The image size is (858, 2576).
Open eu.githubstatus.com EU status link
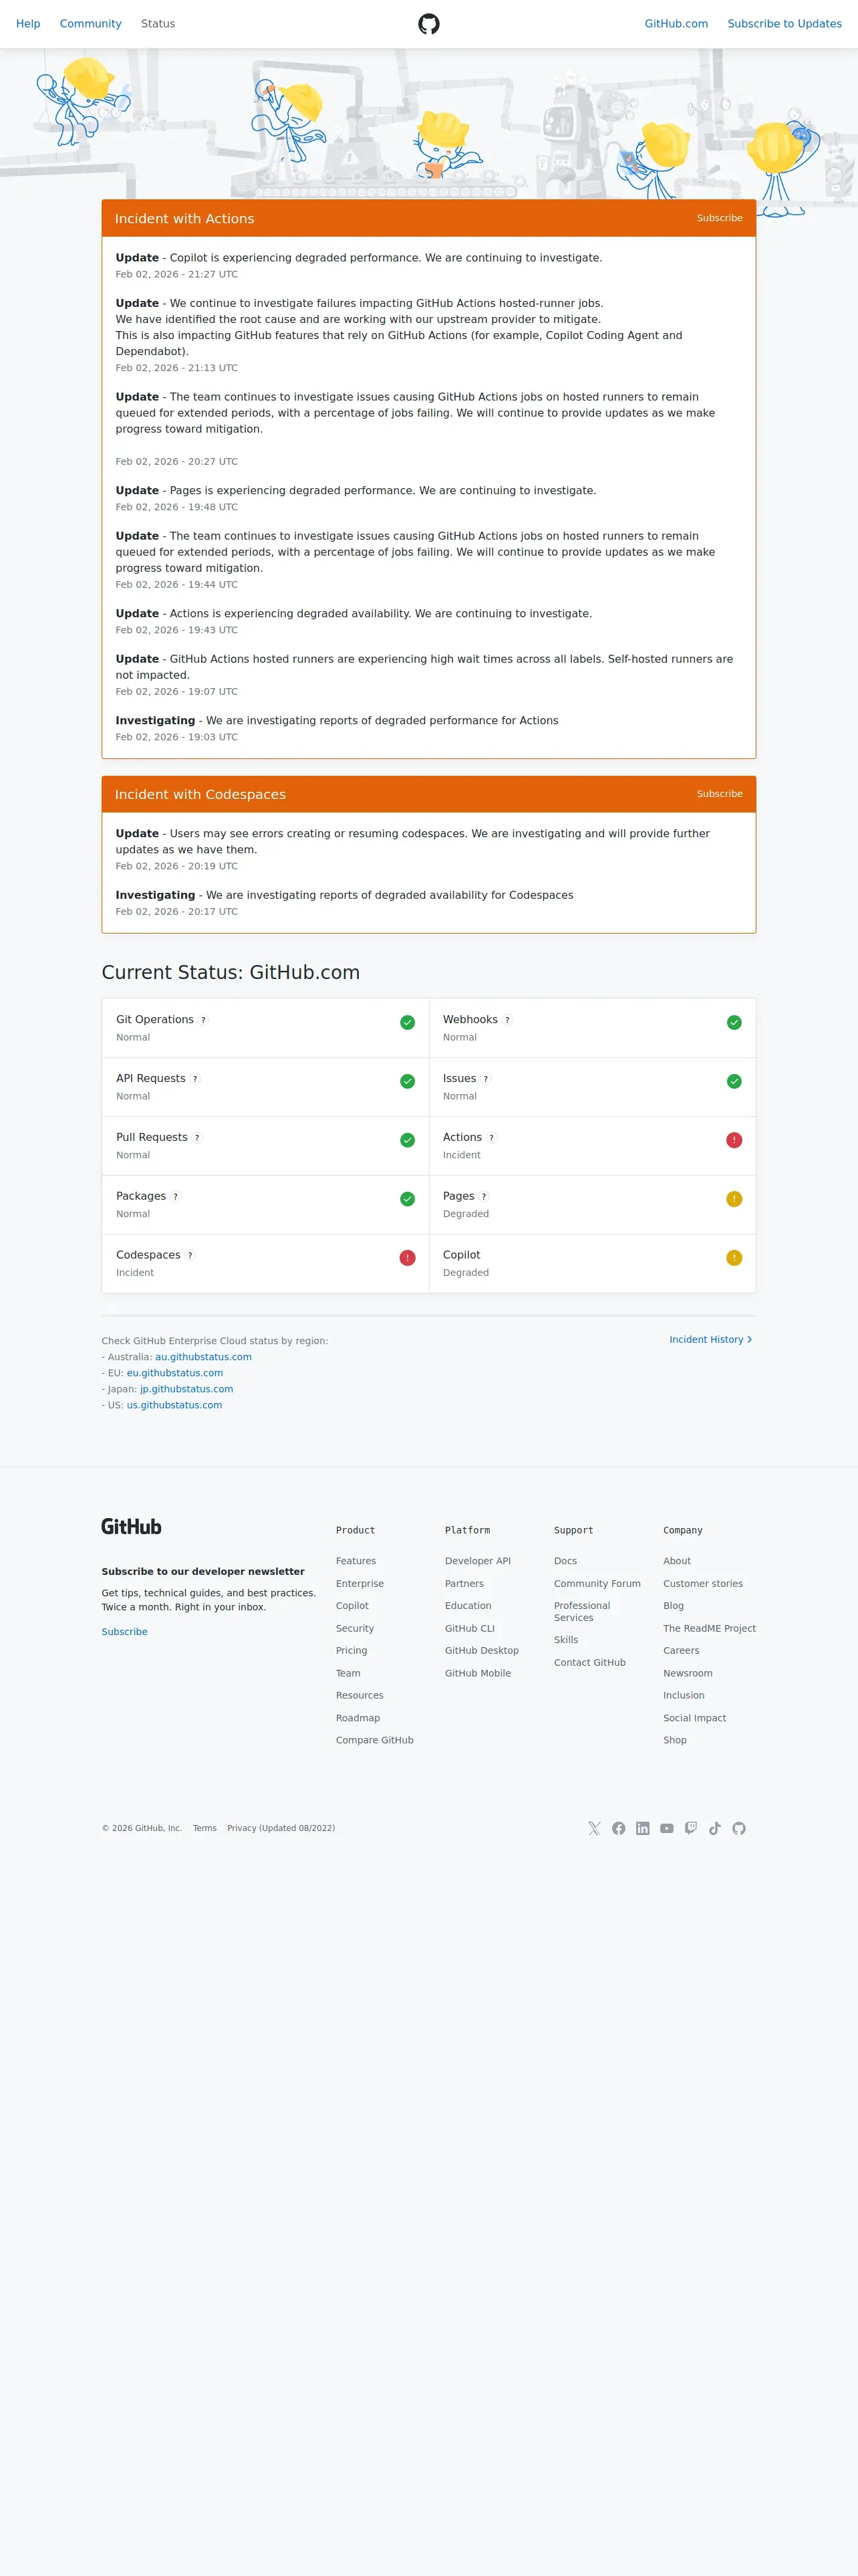[x=175, y=1373]
